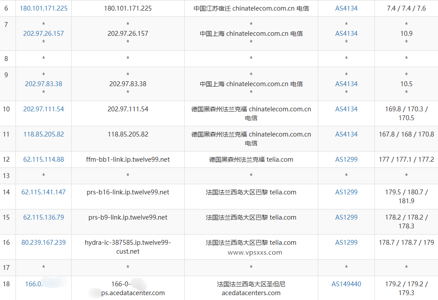Viewport: 438px width, 300px height.
Task: Open AS4134 link in hop 10 row
Action: click(347, 109)
